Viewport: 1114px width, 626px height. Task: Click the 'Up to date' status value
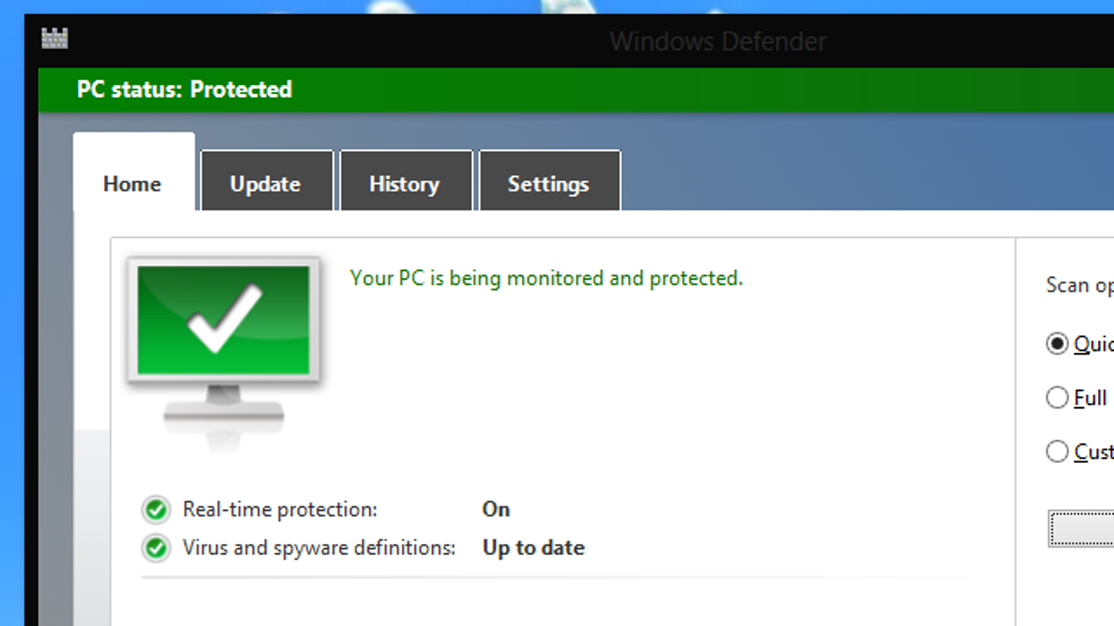[x=533, y=548]
